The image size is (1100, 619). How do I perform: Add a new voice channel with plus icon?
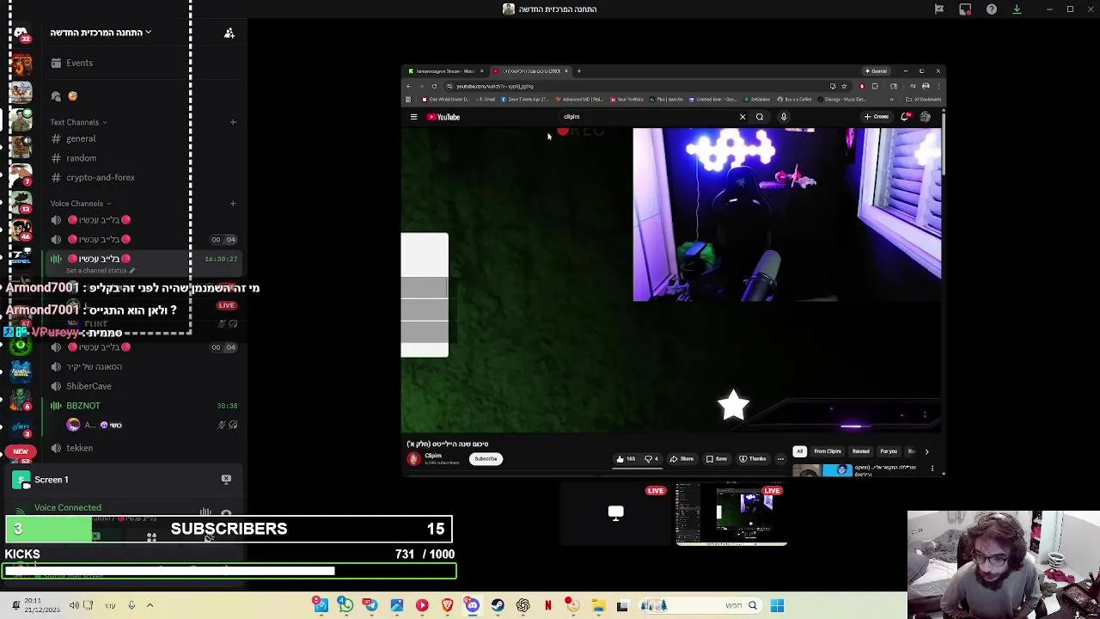[233, 204]
